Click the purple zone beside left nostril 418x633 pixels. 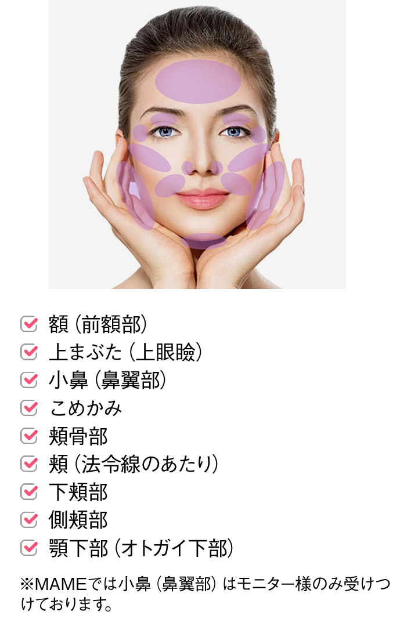tap(188, 168)
